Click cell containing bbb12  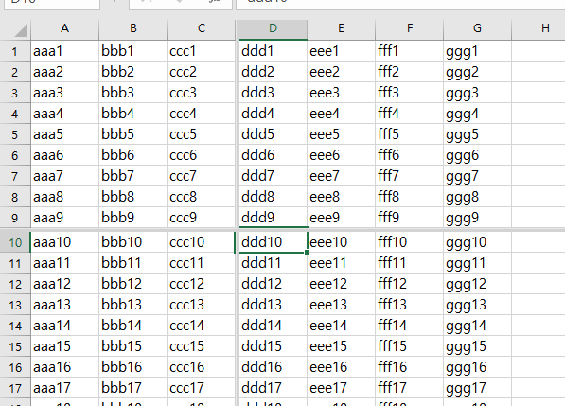(x=132, y=284)
